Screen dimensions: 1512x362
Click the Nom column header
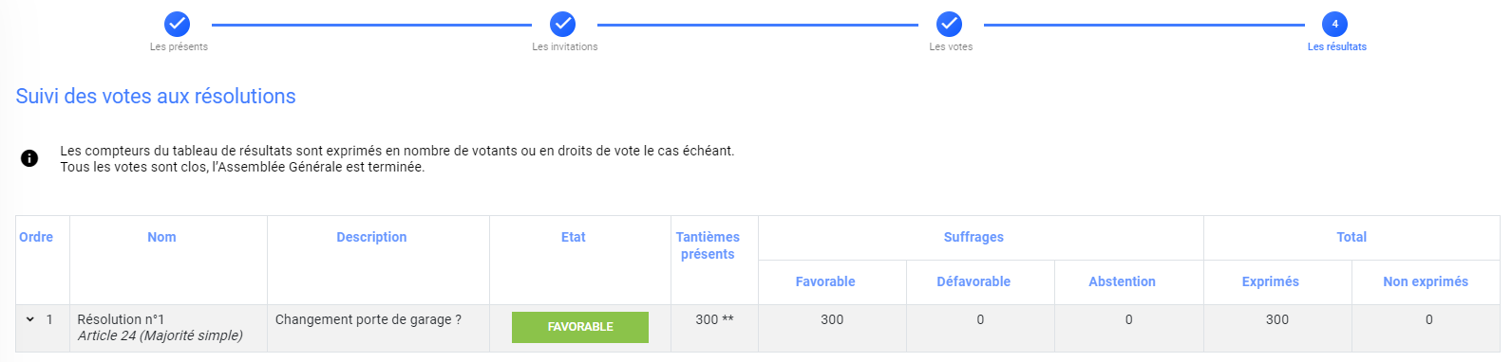(x=161, y=237)
